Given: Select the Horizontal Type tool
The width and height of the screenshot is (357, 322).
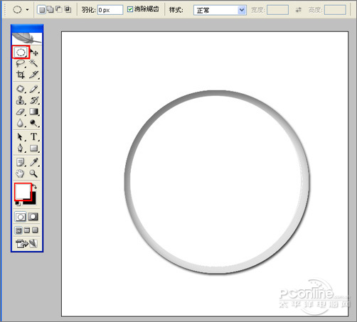Looking at the screenshot, I should [33, 136].
